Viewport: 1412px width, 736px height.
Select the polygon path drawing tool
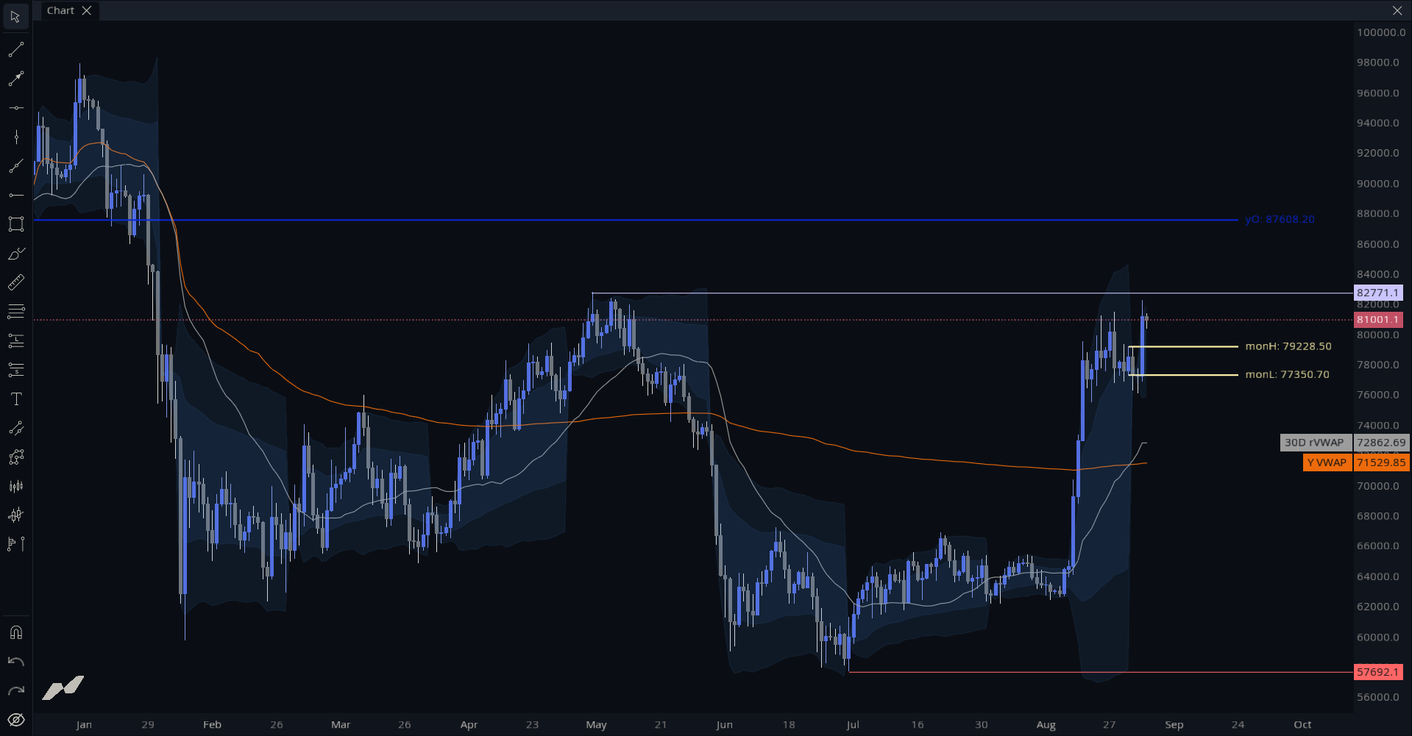15,457
